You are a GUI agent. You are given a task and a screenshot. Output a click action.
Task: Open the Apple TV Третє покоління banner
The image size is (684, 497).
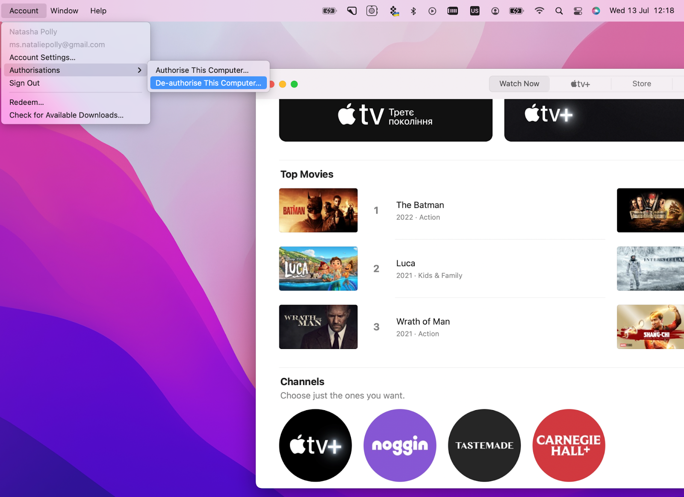click(386, 120)
